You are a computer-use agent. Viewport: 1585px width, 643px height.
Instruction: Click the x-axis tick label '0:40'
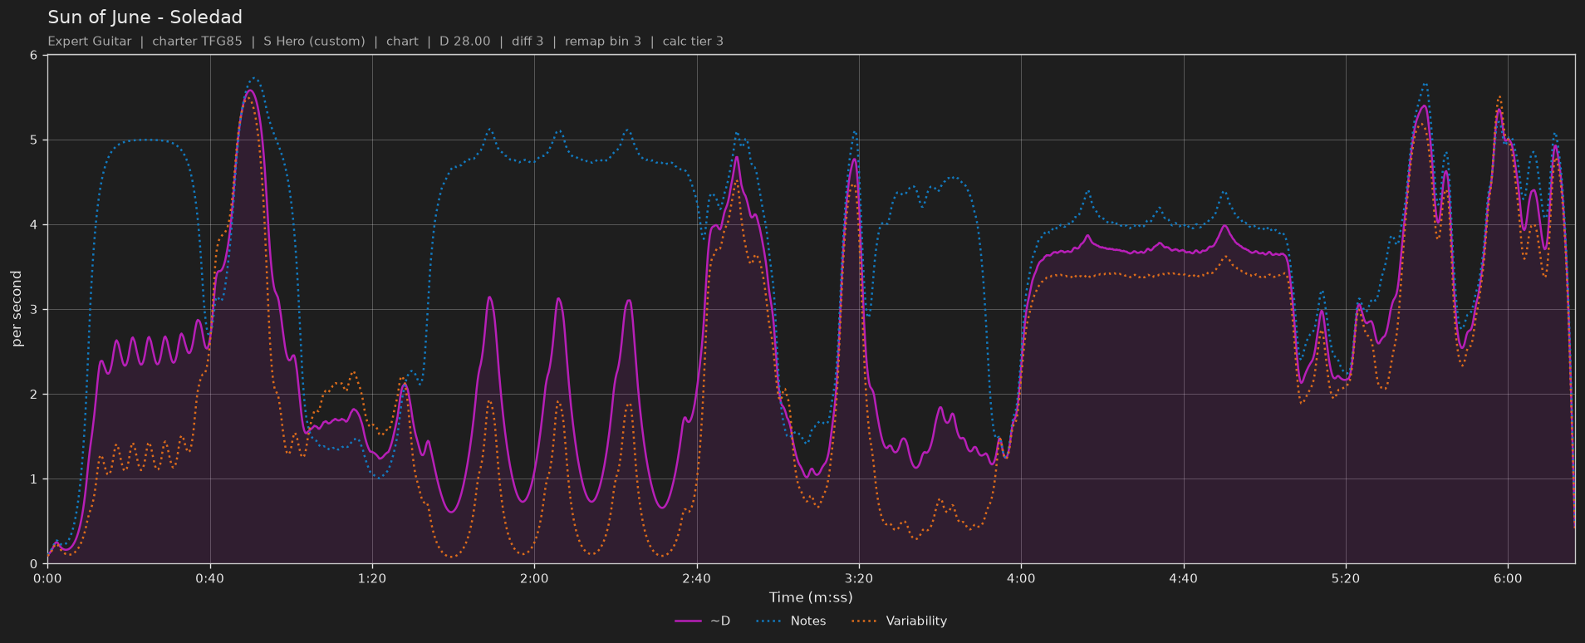pyautogui.click(x=210, y=578)
